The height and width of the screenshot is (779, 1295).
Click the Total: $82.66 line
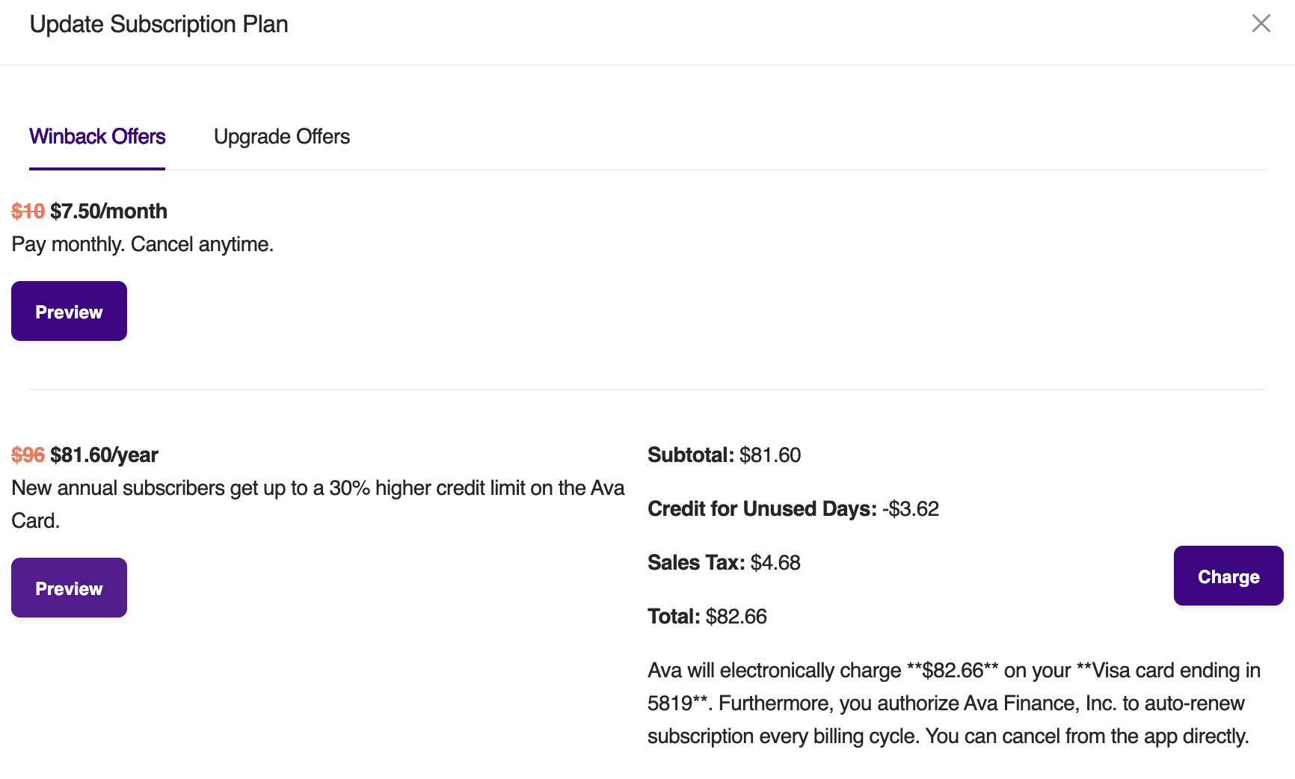click(707, 617)
